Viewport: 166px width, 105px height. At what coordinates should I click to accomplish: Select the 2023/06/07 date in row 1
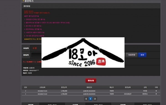(x=128, y=94)
